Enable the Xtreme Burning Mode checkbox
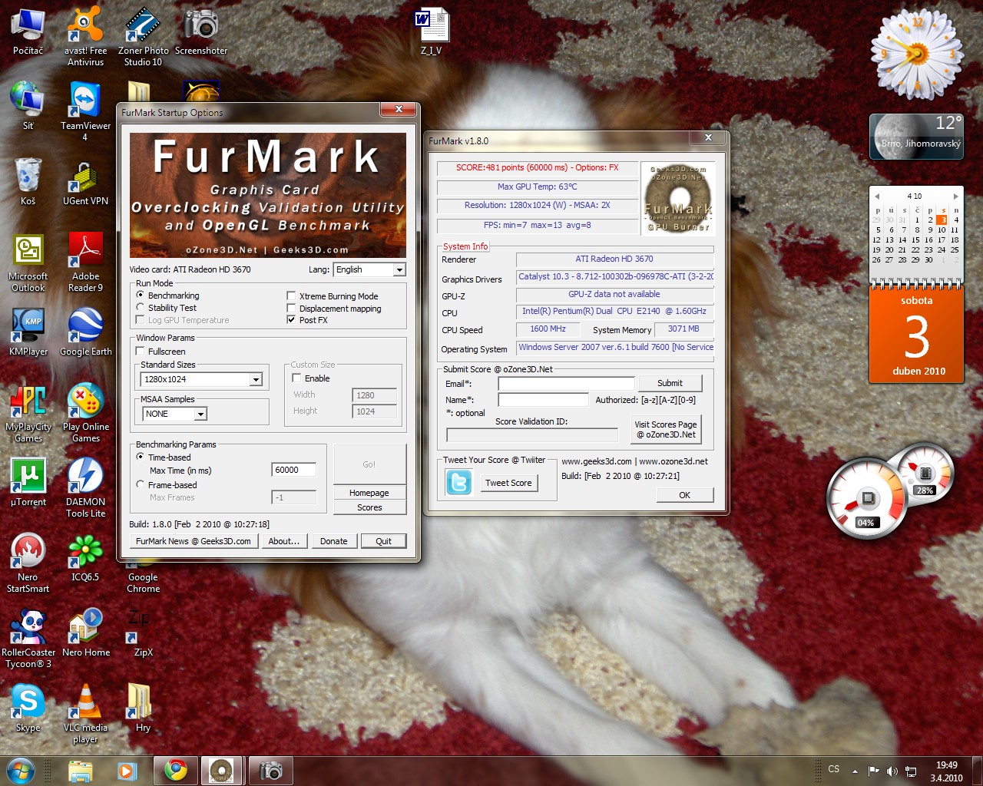Image resolution: width=983 pixels, height=786 pixels. tap(291, 296)
